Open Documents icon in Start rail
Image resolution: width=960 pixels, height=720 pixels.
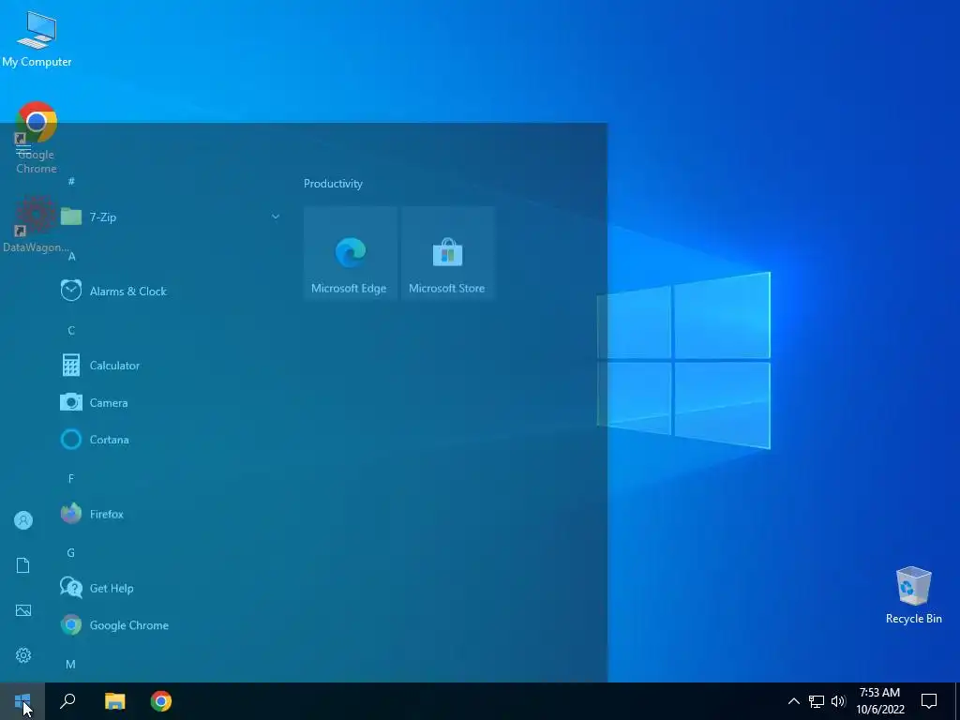[x=23, y=565]
